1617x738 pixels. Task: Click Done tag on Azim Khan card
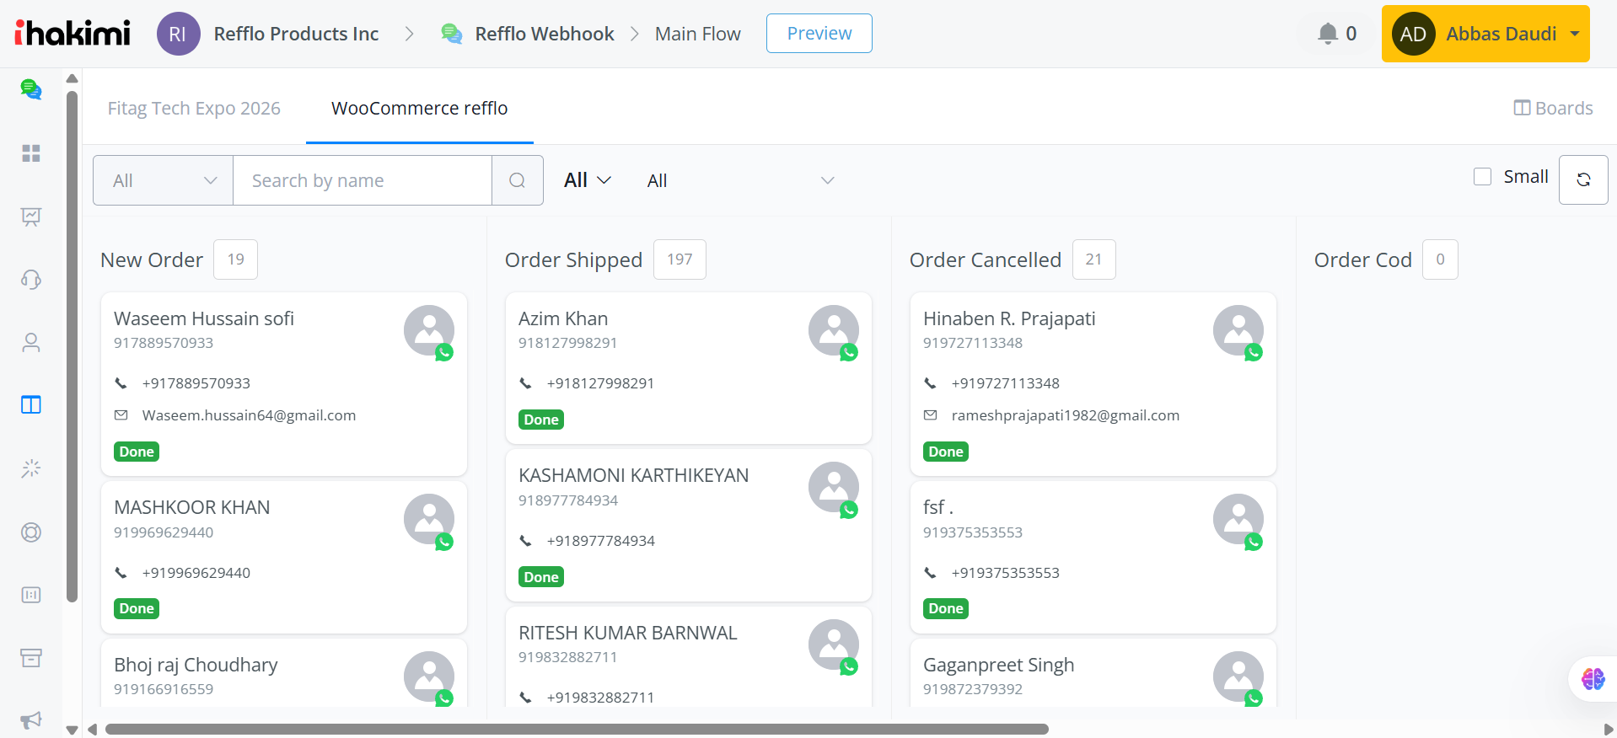541,420
